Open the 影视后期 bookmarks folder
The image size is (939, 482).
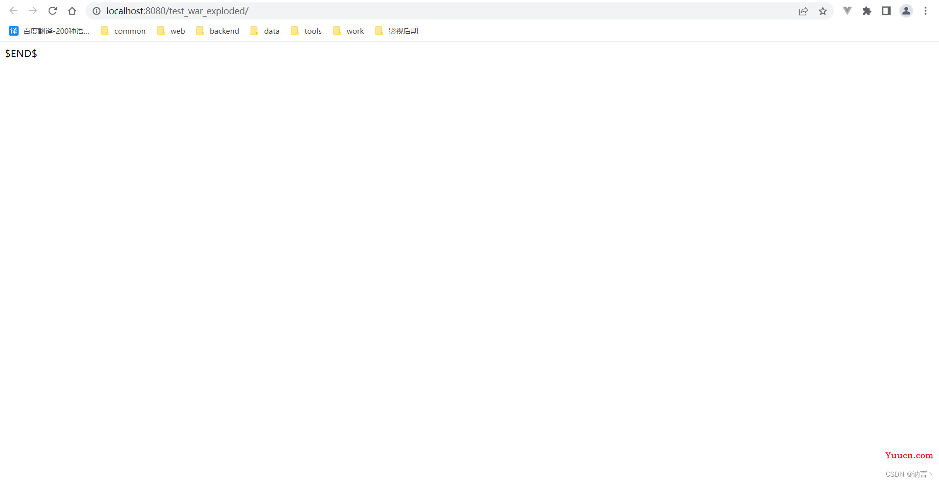[x=397, y=31]
